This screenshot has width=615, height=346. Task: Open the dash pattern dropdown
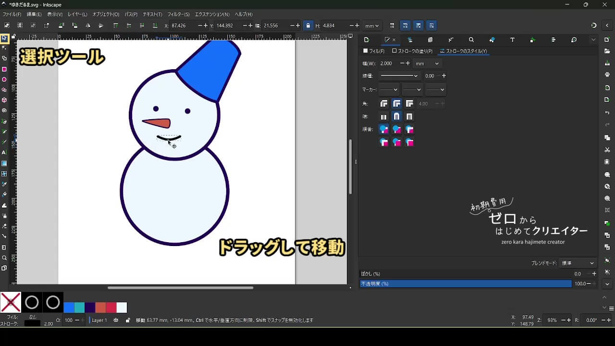[399, 76]
